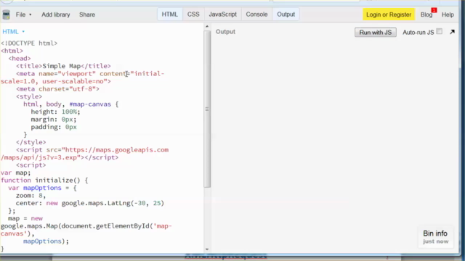Open the File menu dropdown
465x261 pixels.
point(23,14)
